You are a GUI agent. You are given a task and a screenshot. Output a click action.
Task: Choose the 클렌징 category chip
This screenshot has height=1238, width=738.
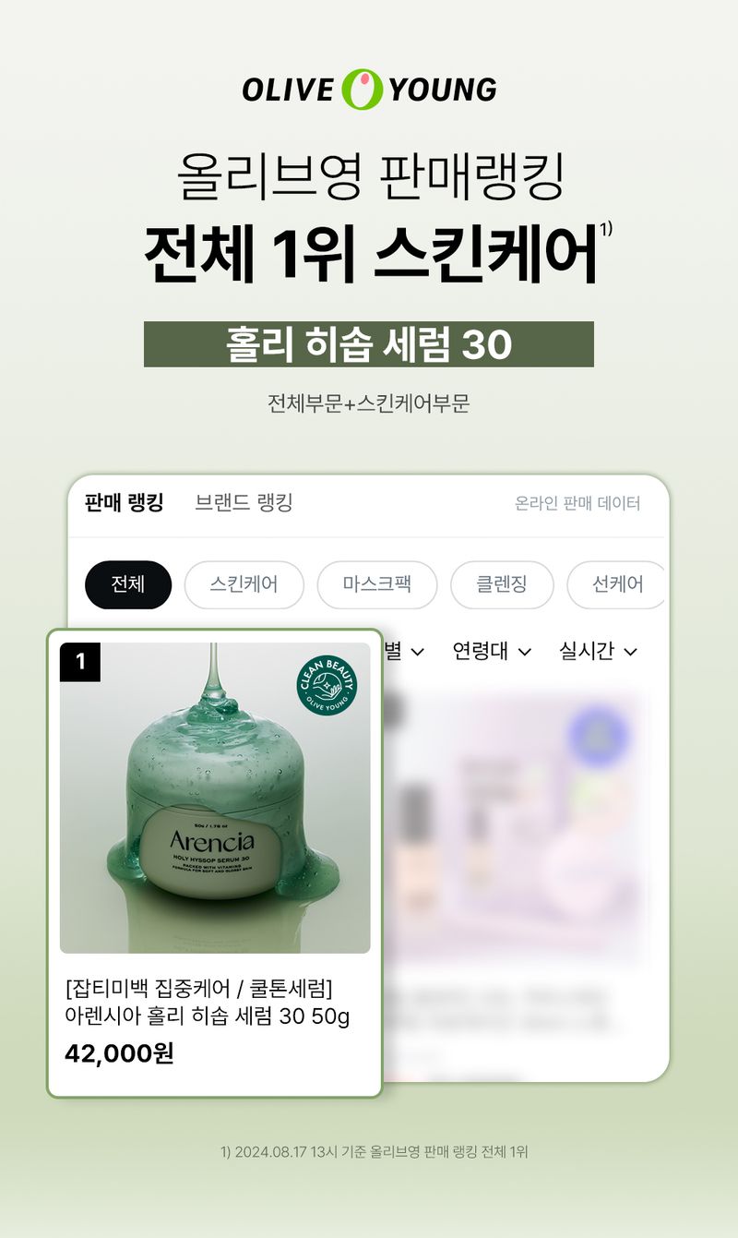[502, 584]
